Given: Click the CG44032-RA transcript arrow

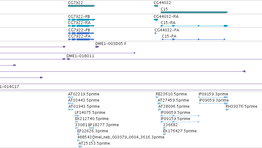Looking at the screenshot, I should tap(156, 20).
